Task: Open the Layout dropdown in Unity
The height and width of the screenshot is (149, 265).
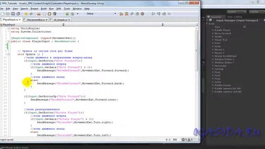Action: (257, 12)
